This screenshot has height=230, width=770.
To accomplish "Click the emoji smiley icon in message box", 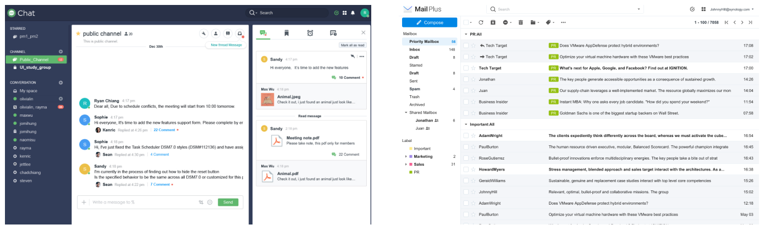I will tap(210, 202).
